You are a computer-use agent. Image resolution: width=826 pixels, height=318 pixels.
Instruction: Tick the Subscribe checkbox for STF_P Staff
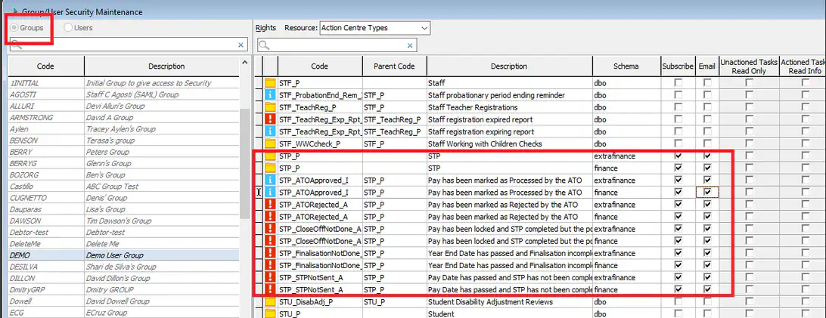[x=678, y=83]
